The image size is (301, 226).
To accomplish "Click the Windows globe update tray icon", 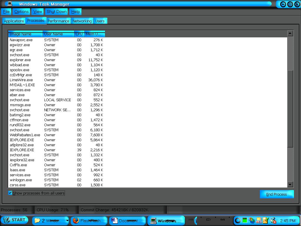I will [252, 220].
